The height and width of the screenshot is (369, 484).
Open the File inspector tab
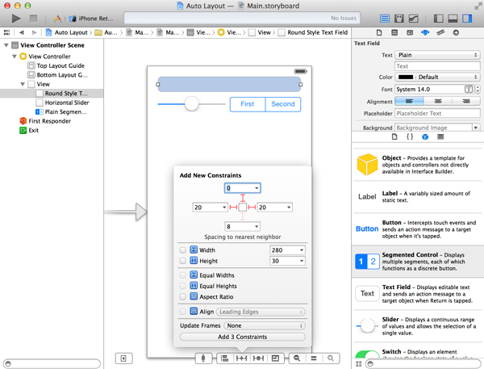coord(379,32)
